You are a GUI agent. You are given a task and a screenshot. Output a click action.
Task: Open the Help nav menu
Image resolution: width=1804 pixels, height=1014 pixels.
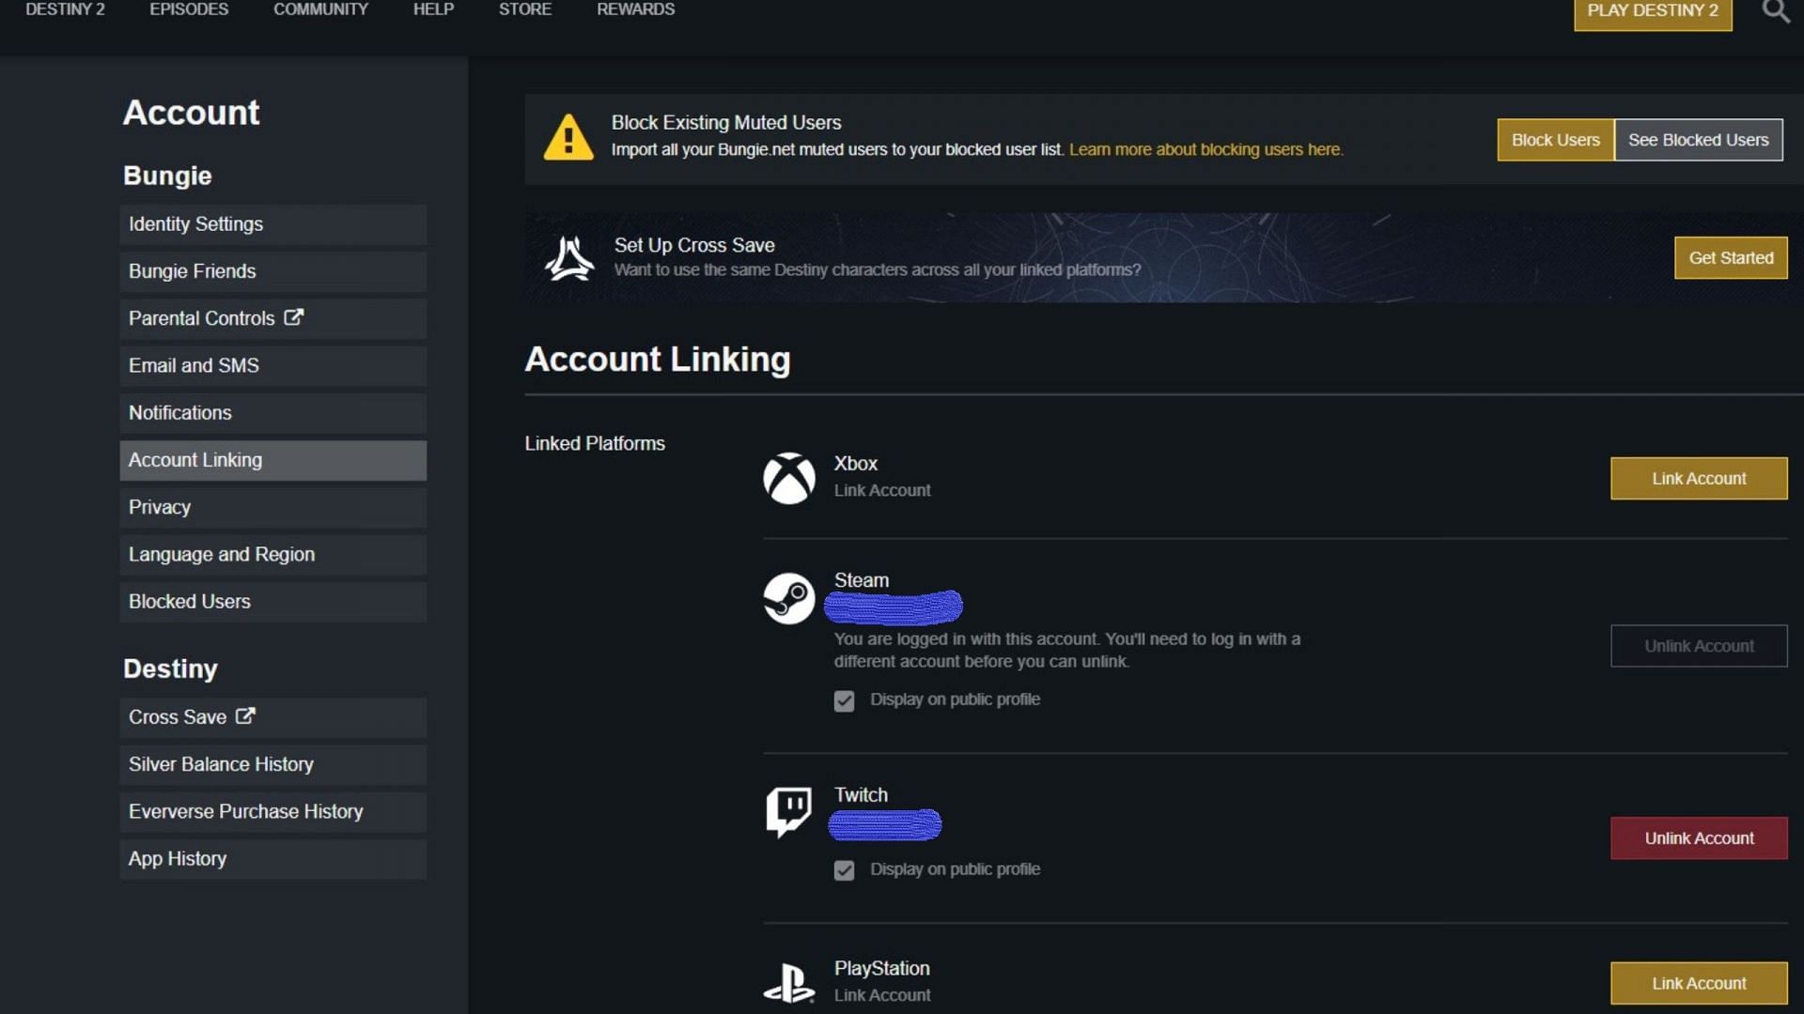(x=433, y=9)
